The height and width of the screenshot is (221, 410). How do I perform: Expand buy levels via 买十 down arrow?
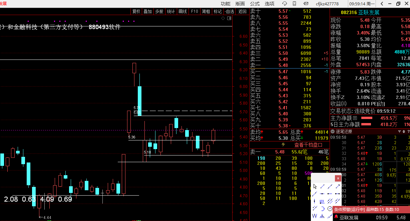click(x=290, y=126)
